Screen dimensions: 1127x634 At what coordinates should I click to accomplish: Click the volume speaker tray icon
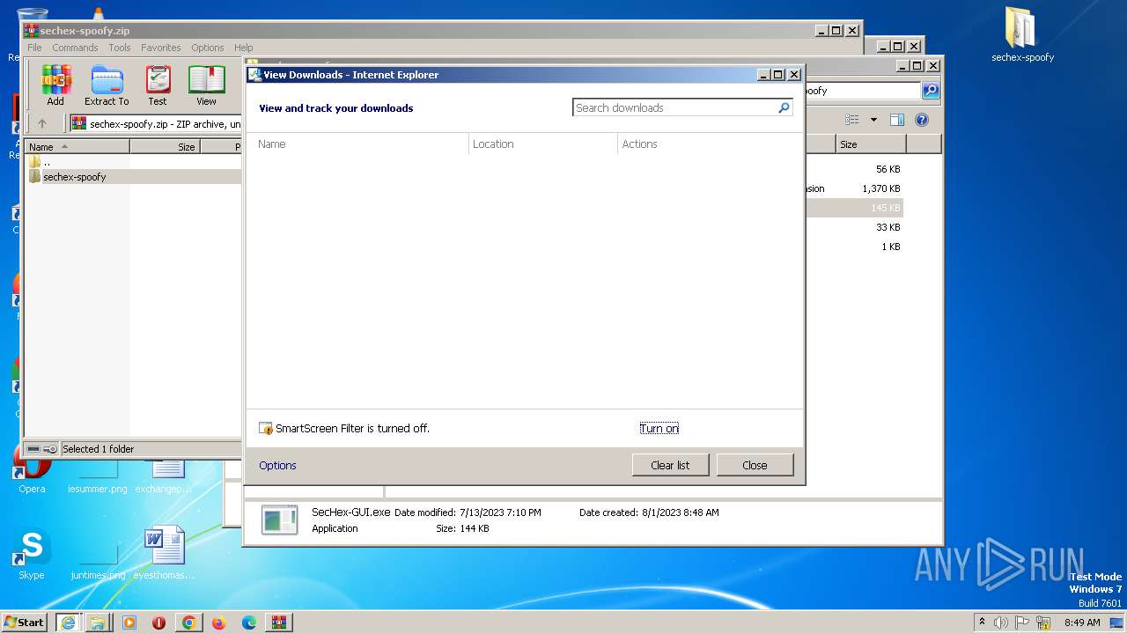[x=1001, y=623]
